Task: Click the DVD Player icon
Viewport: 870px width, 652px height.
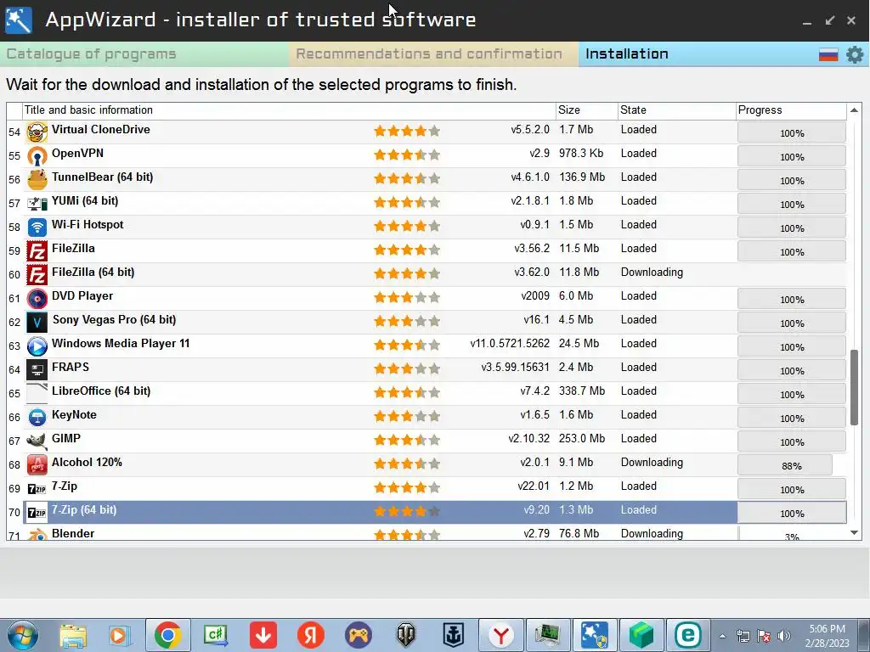Action: tap(37, 299)
